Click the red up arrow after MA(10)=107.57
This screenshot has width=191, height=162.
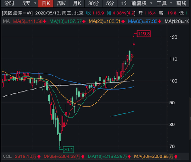(84, 21)
